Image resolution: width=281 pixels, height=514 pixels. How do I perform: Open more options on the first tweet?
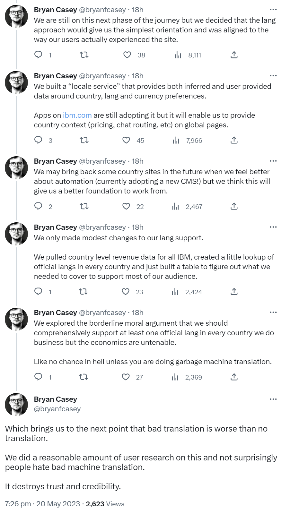(273, 10)
